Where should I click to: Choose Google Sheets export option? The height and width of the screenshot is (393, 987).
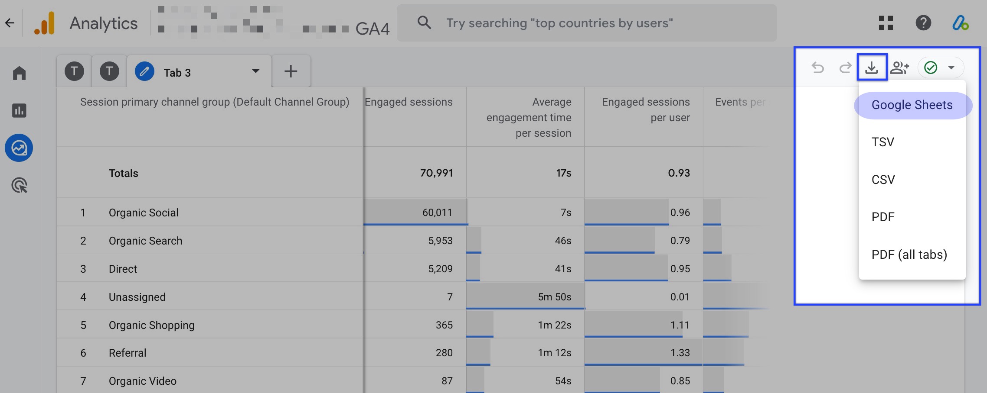click(x=912, y=105)
